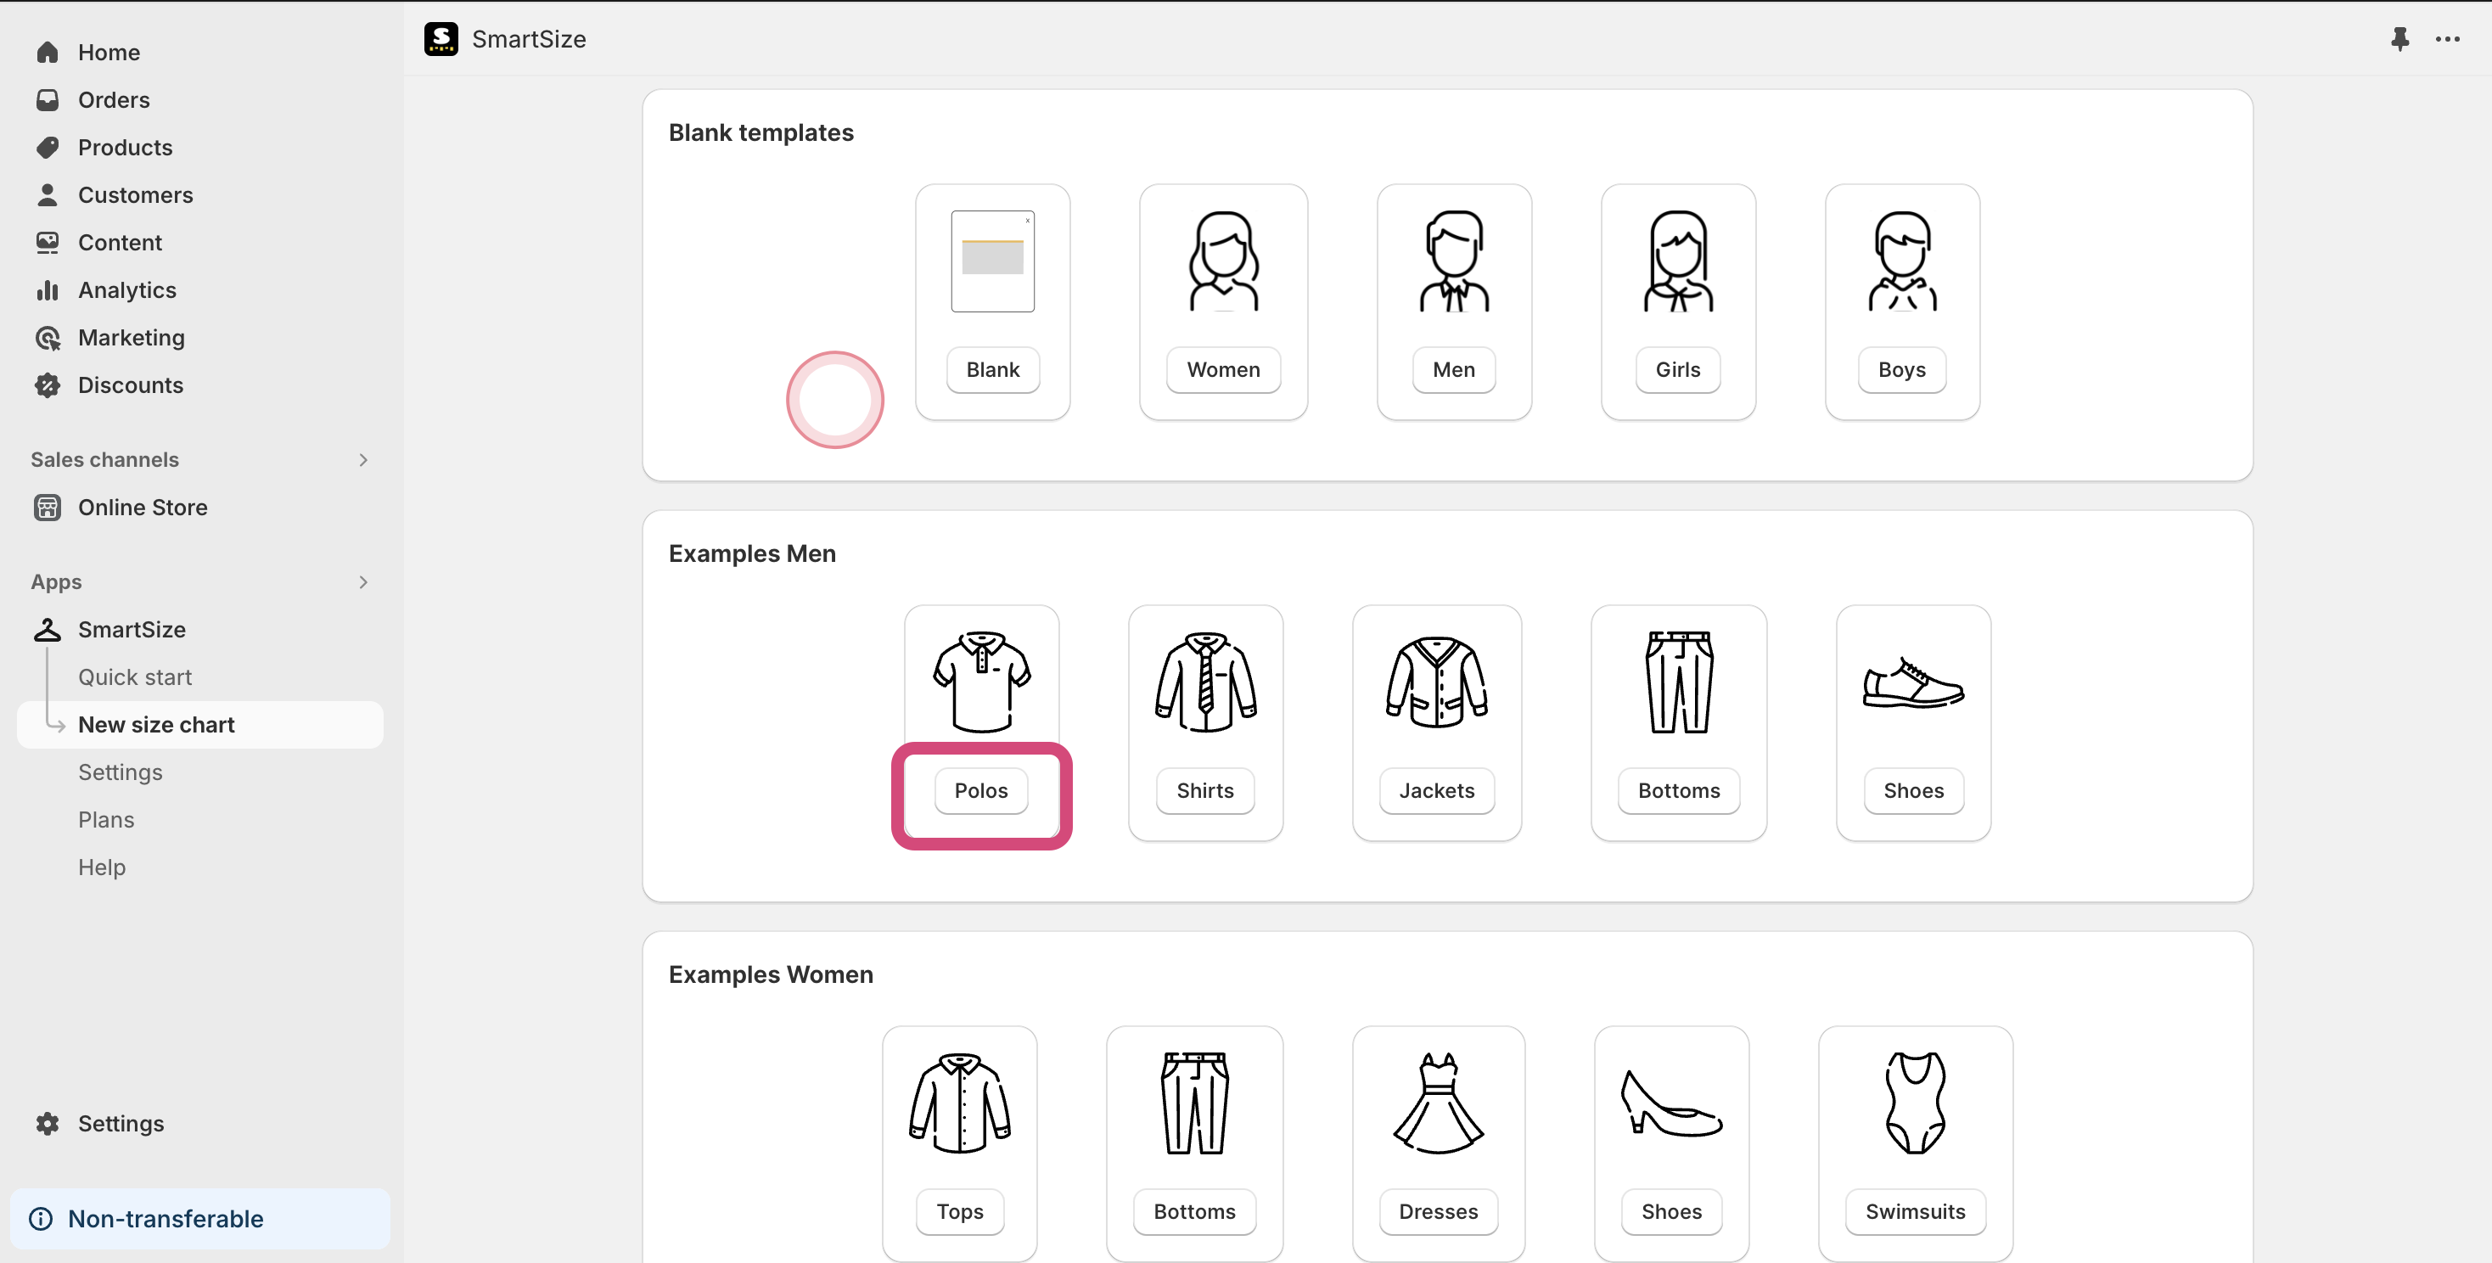Image resolution: width=2492 pixels, height=1263 pixels.
Task: Select the Polos example button
Action: pyautogui.click(x=981, y=790)
